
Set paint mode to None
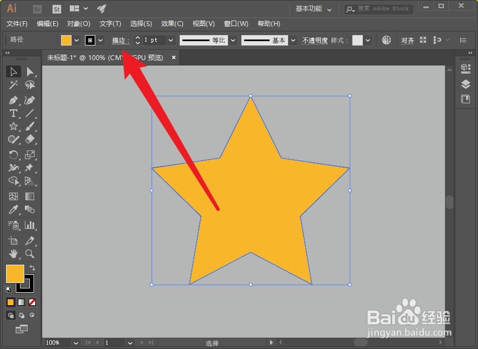(32, 302)
